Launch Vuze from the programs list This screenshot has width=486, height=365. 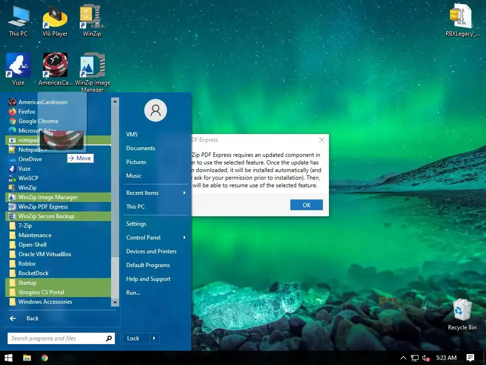[58, 169]
